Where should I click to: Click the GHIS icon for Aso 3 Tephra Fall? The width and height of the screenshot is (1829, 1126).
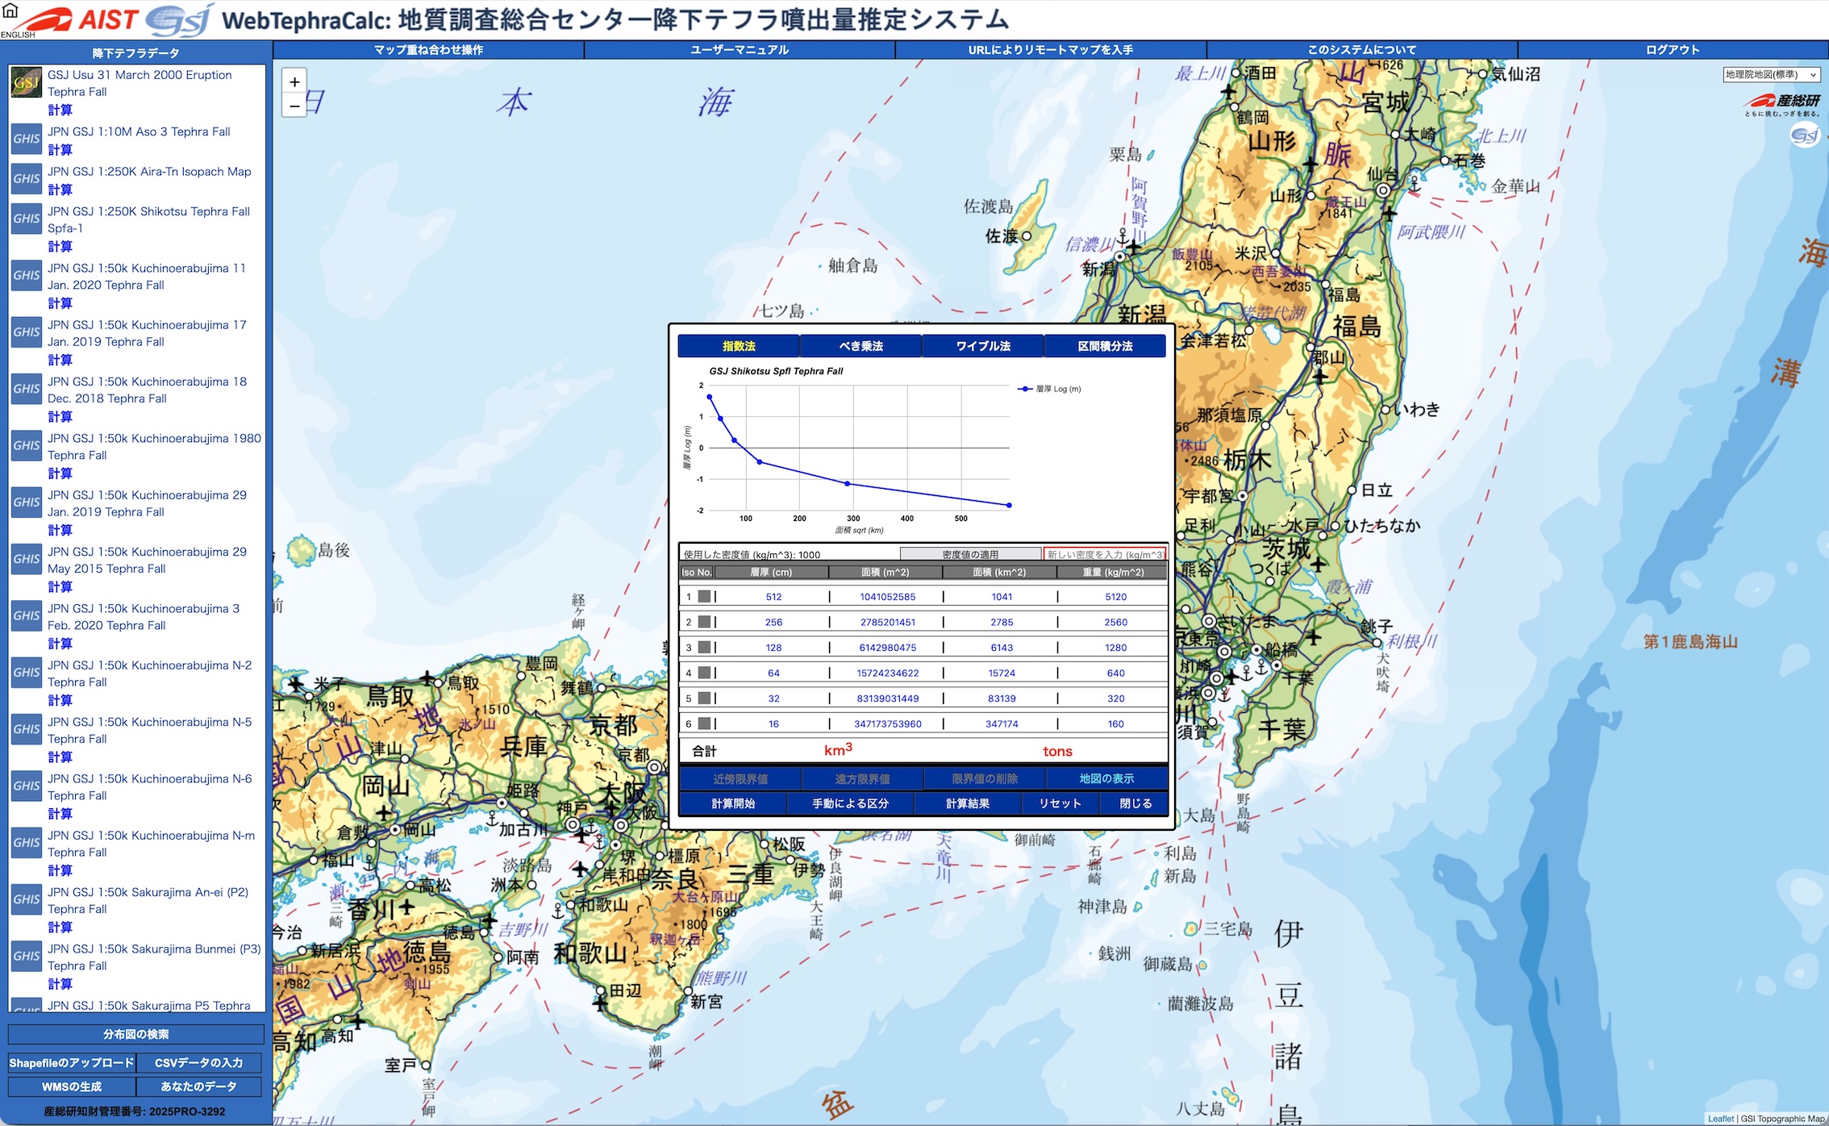[27, 138]
